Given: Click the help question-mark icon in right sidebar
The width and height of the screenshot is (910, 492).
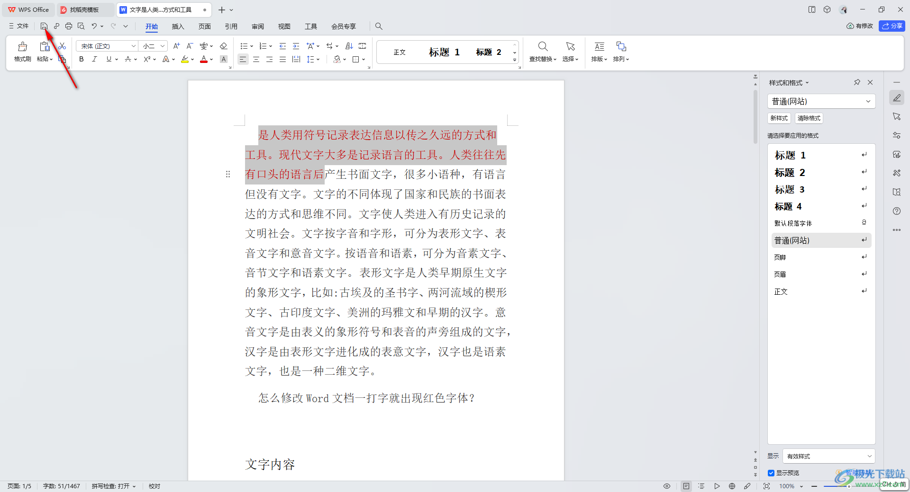Looking at the screenshot, I should coord(897,211).
